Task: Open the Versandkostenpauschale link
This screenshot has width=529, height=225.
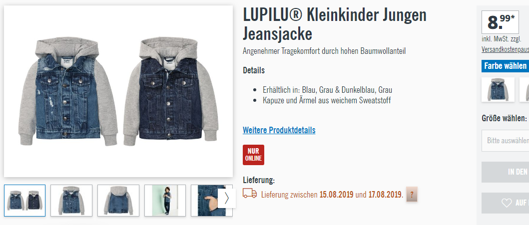Action: point(505,49)
